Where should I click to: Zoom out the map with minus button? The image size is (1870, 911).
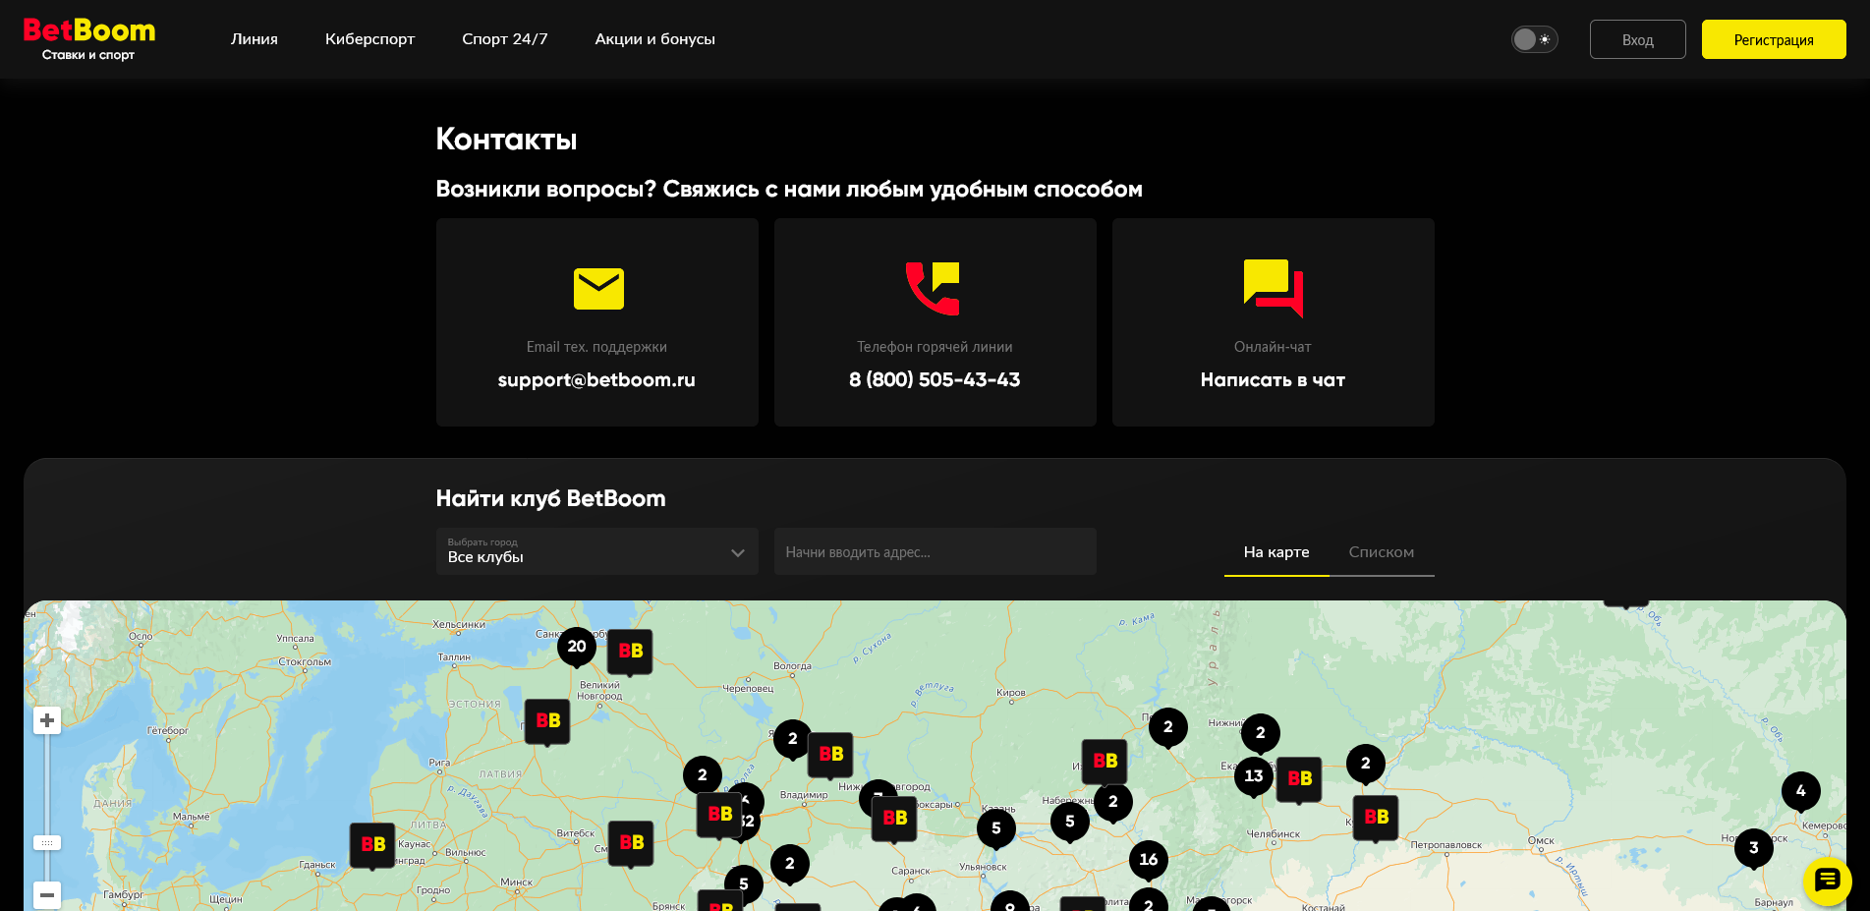[47, 895]
